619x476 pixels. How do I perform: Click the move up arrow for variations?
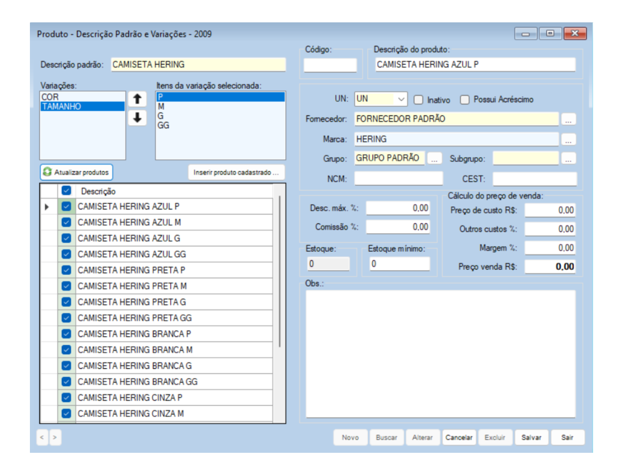coord(137,100)
